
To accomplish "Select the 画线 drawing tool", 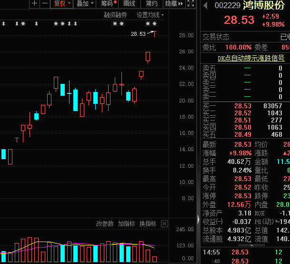I will pos(130,3).
